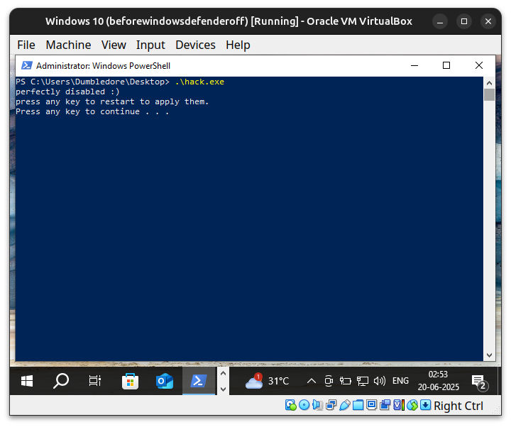The height and width of the screenshot is (427, 511).
Task: Open the View menu
Action: pos(114,45)
